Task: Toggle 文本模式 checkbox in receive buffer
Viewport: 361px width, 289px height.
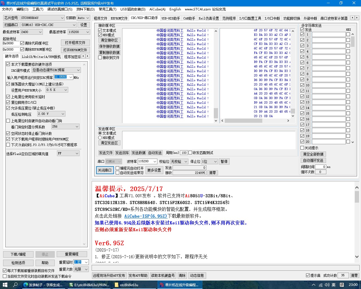Action: (x=100, y=30)
